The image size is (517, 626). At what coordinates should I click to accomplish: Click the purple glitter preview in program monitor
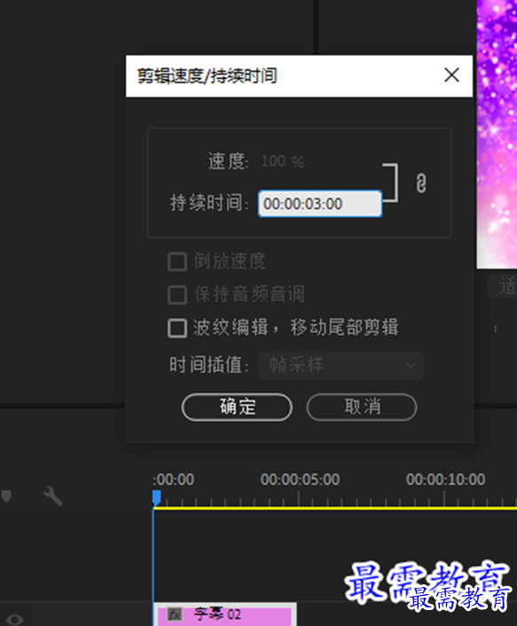click(x=497, y=134)
